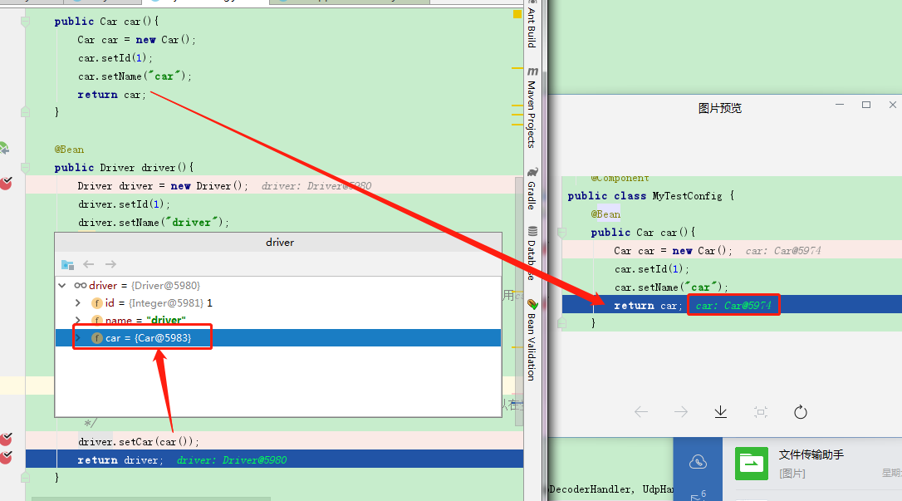Click the forward arrow in driver debugger popup

(x=109, y=264)
